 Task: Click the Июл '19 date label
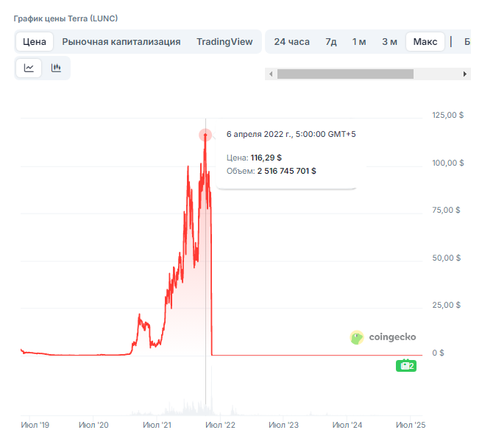35,425
